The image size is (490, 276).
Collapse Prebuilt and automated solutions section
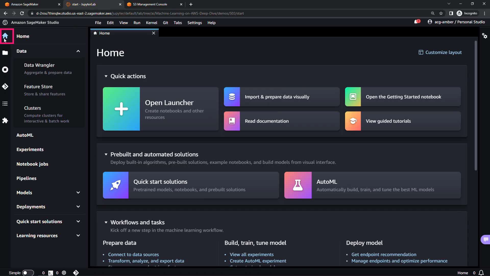(106, 154)
